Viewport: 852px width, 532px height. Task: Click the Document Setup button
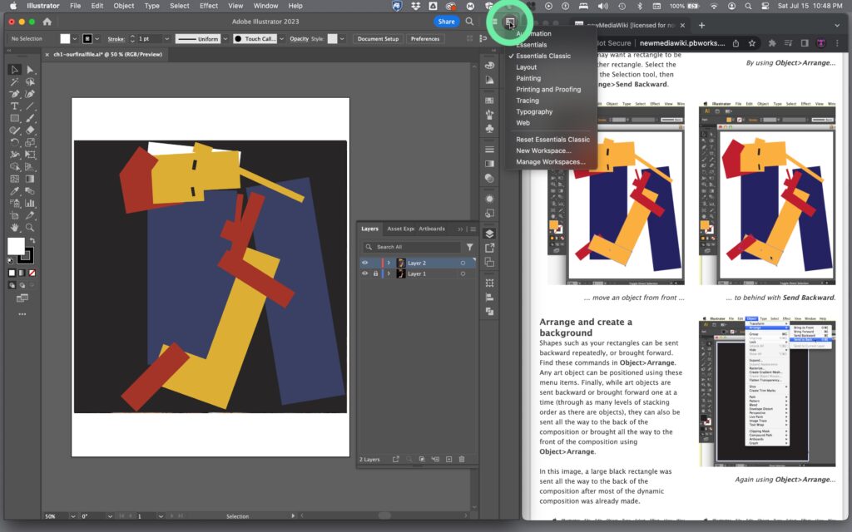[x=378, y=39]
